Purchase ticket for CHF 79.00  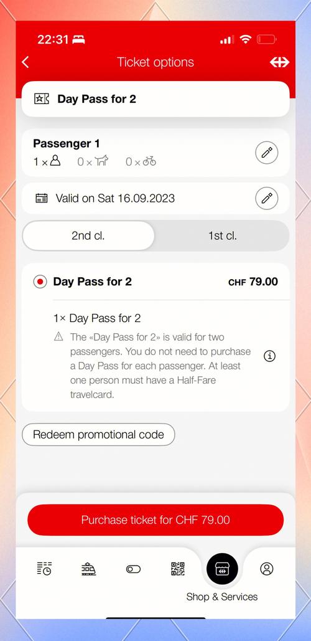tap(155, 520)
